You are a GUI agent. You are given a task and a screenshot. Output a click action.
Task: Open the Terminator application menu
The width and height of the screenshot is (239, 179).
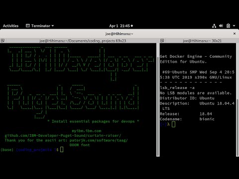pyautogui.click(x=40, y=26)
